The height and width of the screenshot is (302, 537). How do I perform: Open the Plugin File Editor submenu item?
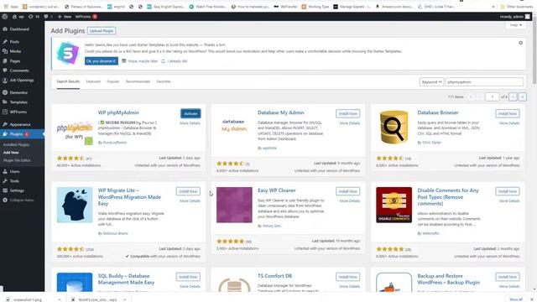(17, 160)
